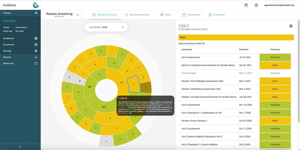
Task: Click the Assessment column header
Action: click(x=187, y=50)
